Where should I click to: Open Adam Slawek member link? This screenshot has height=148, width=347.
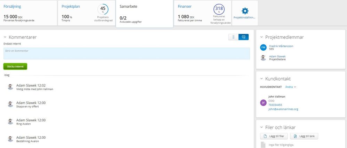277,56
